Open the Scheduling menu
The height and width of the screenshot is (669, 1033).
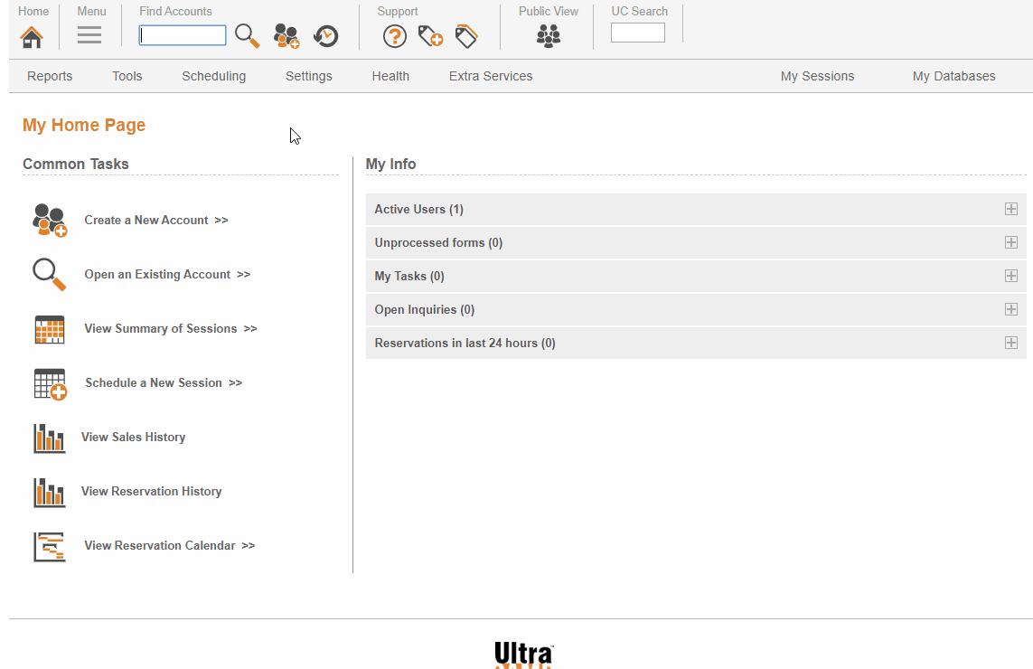(213, 76)
